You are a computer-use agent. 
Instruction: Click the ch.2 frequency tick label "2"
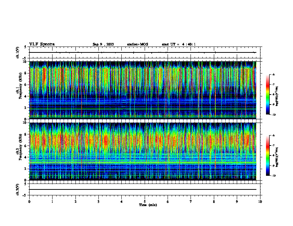coord(26,169)
